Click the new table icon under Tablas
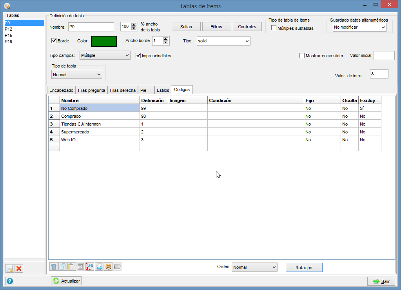The image size is (401, 290). click(10, 268)
